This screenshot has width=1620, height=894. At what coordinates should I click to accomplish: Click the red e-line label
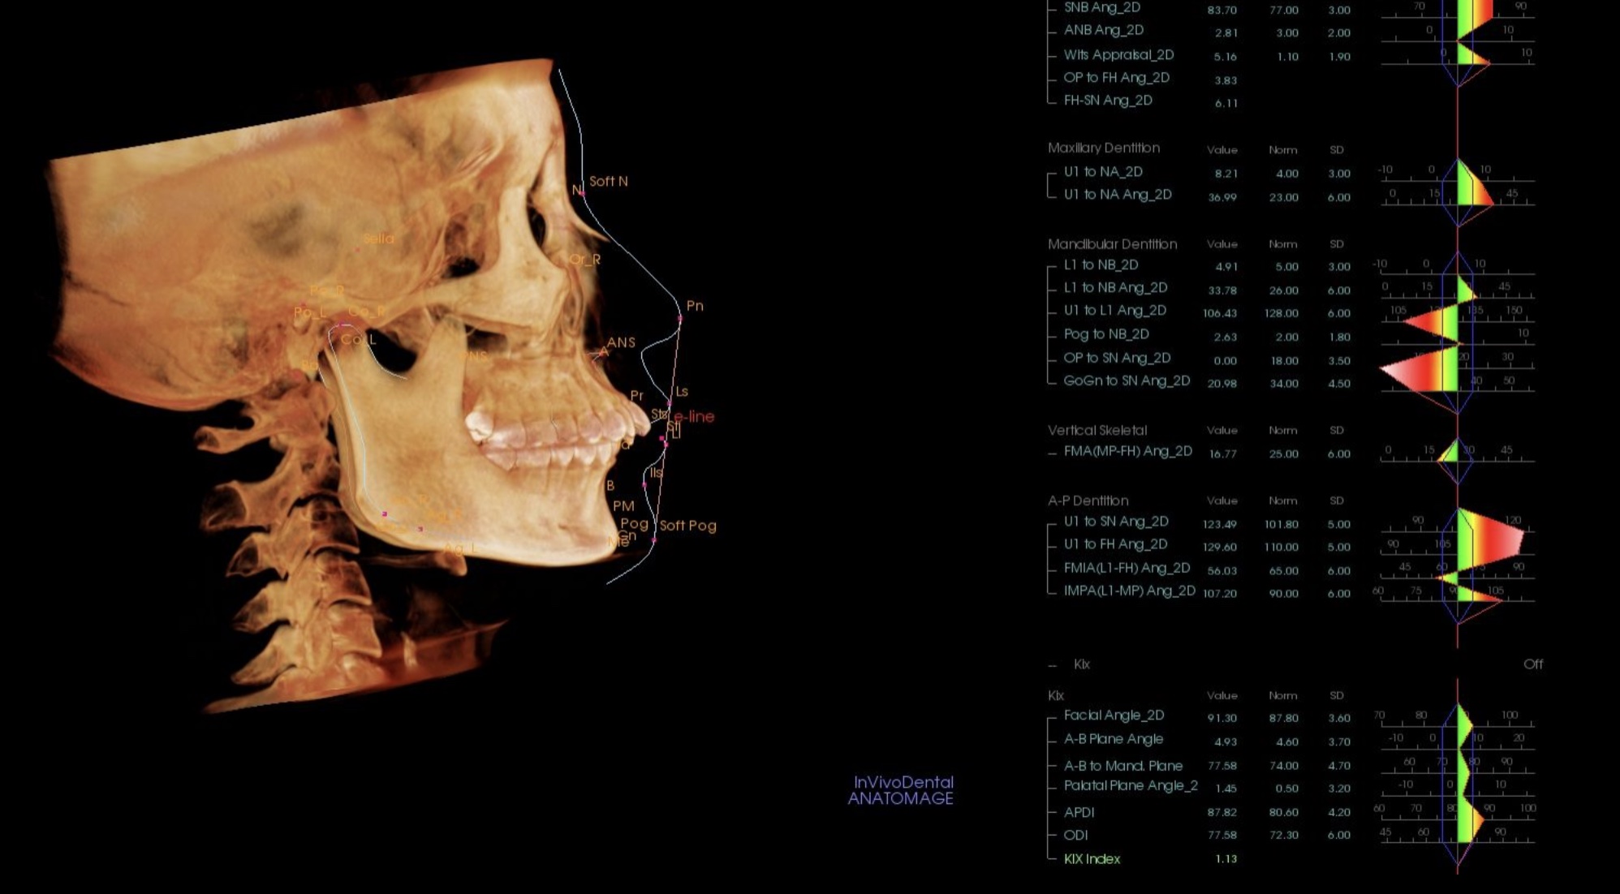point(694,417)
